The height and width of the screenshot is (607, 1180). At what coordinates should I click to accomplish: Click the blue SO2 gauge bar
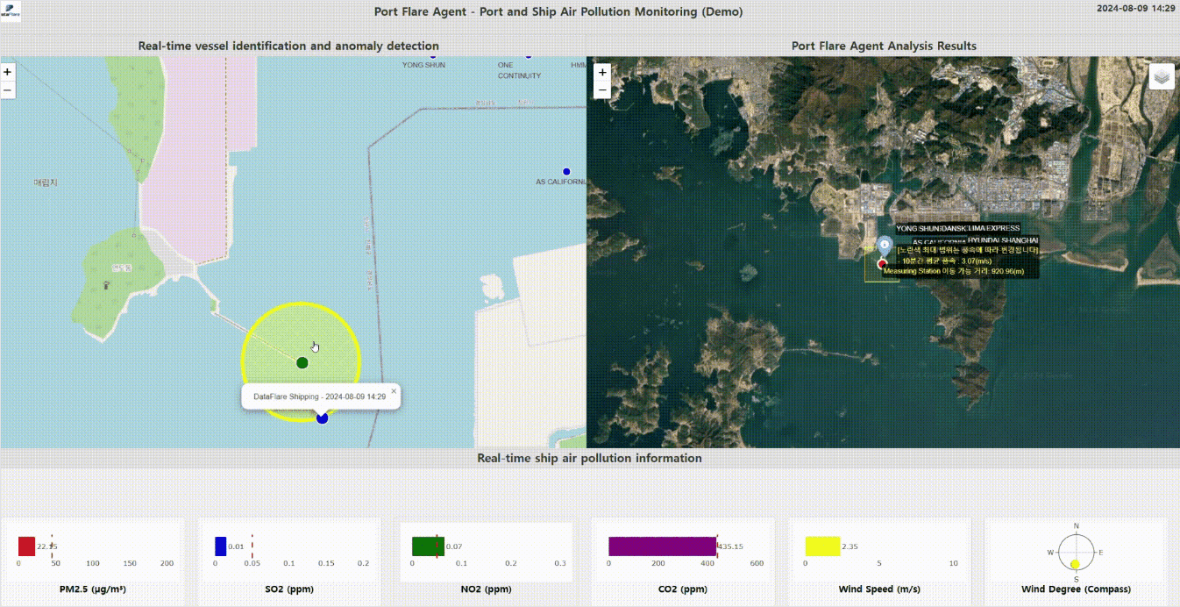pos(220,546)
